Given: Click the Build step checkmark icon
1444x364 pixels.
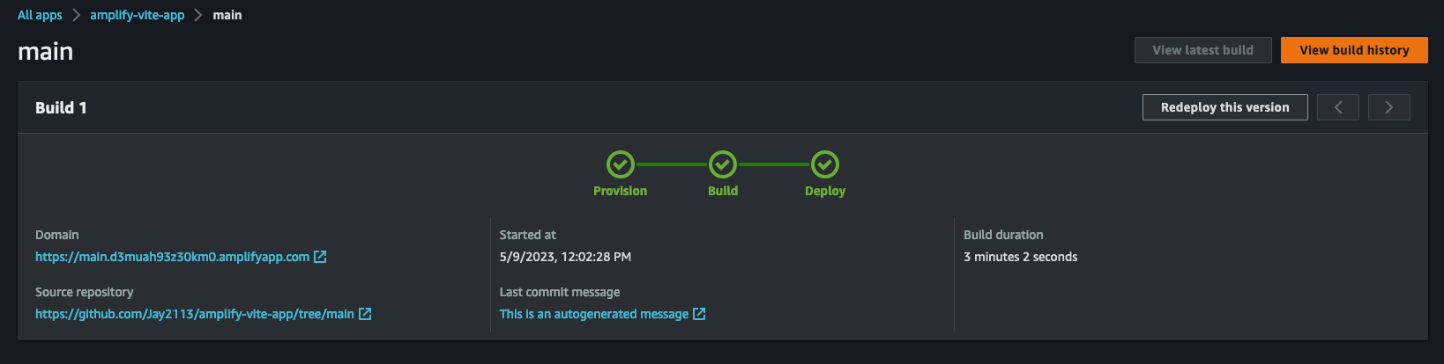Looking at the screenshot, I should [723, 164].
